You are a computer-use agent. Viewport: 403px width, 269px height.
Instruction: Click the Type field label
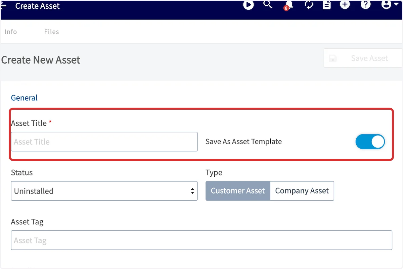click(x=214, y=173)
